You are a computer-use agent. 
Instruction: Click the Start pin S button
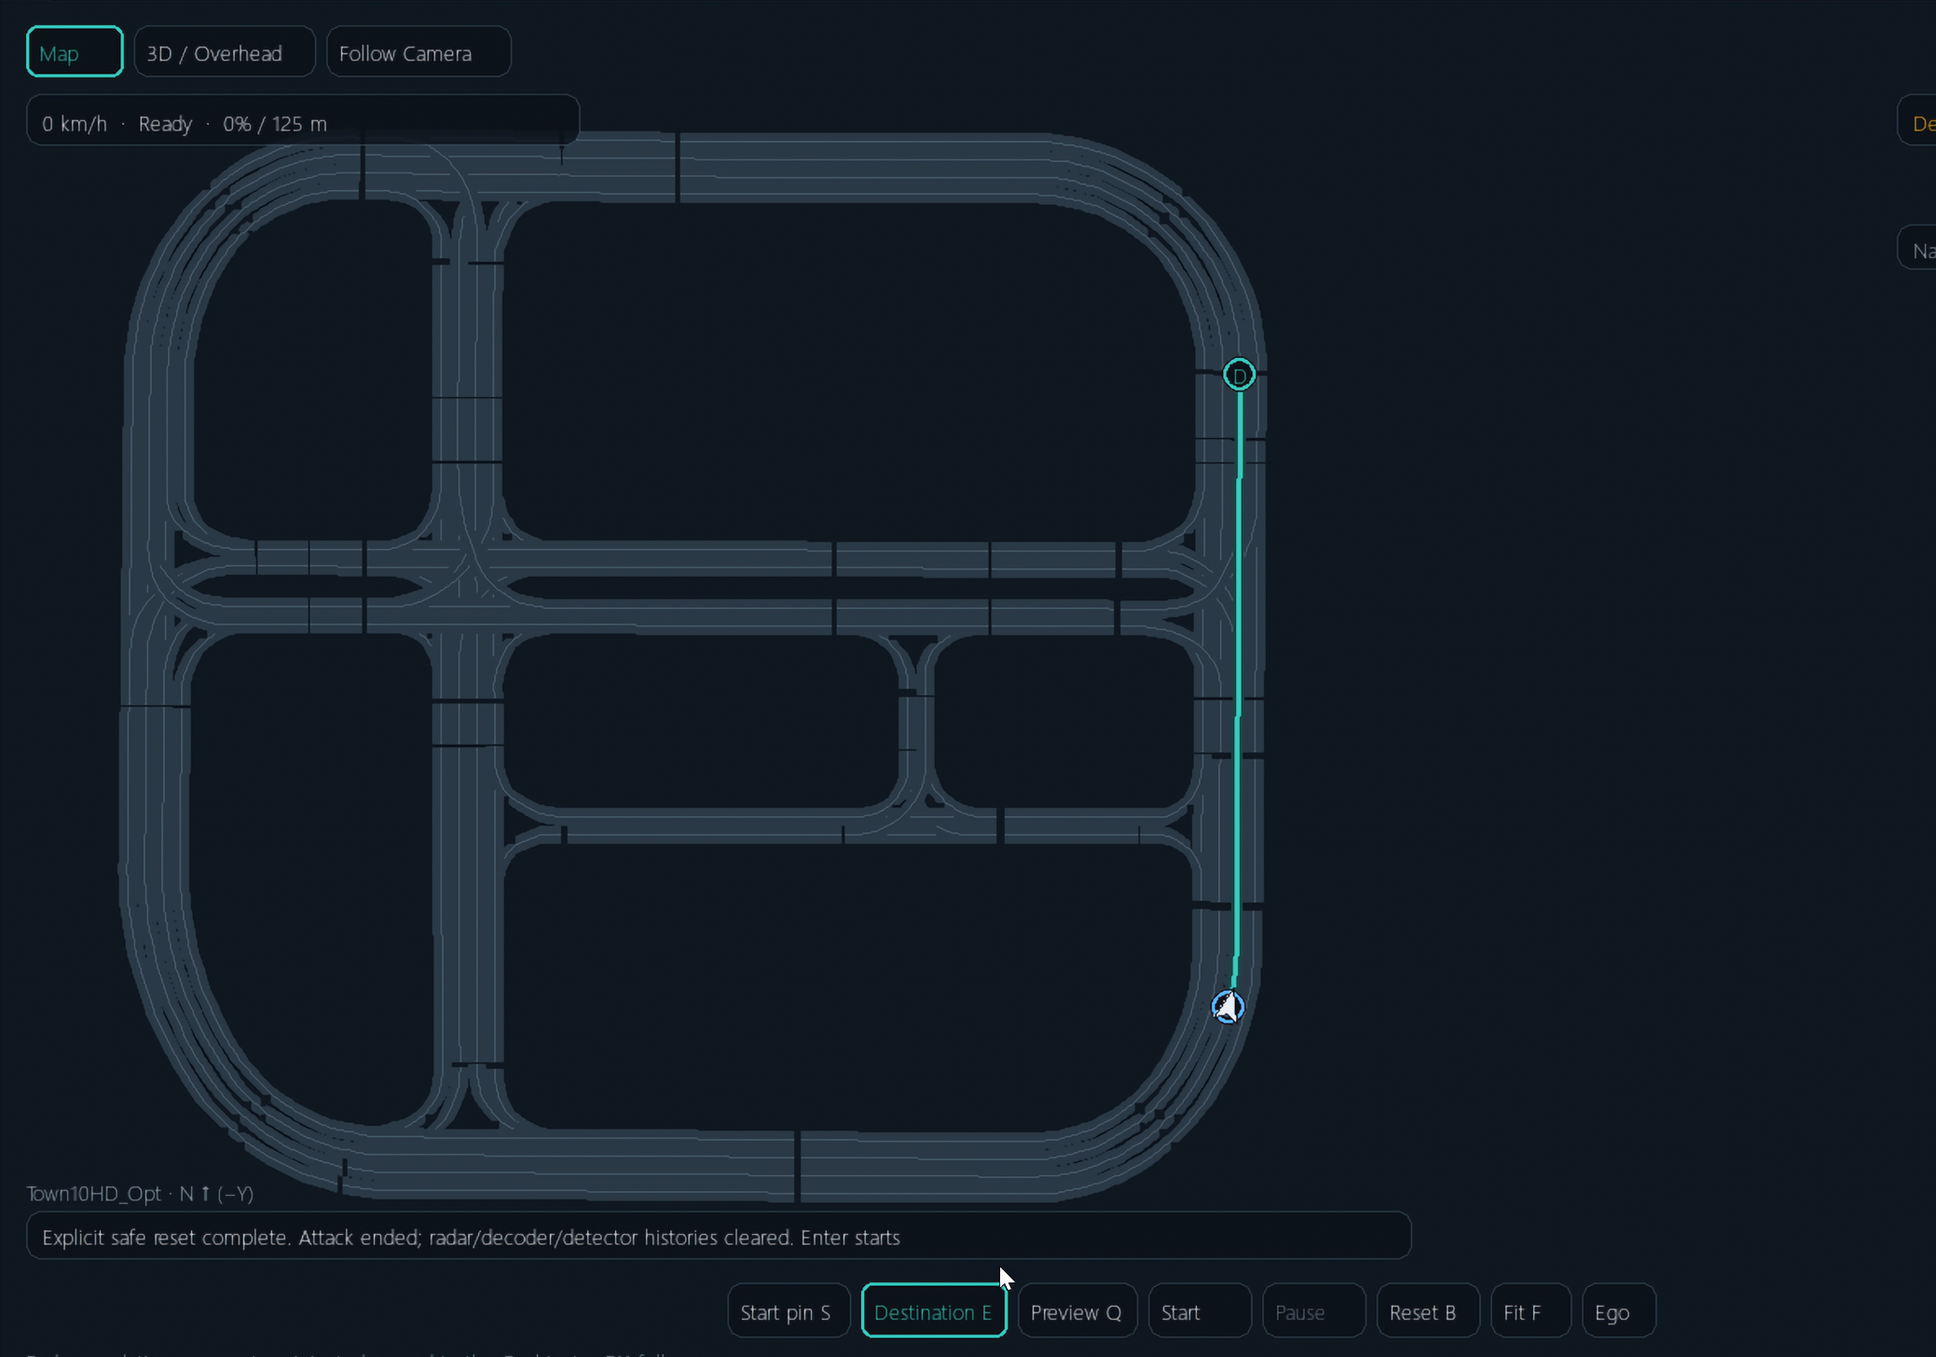(789, 1311)
